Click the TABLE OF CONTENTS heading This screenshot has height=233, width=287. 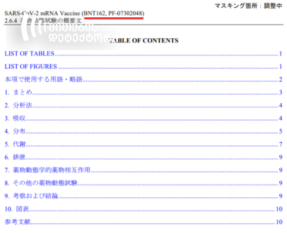click(x=143, y=41)
